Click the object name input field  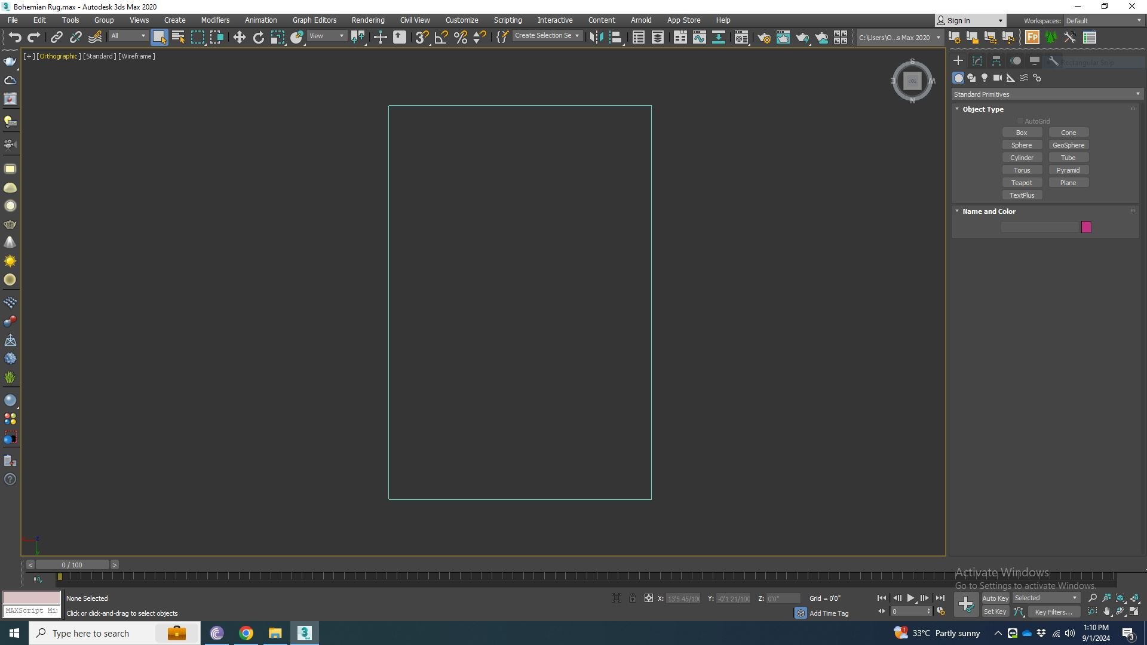(1039, 227)
